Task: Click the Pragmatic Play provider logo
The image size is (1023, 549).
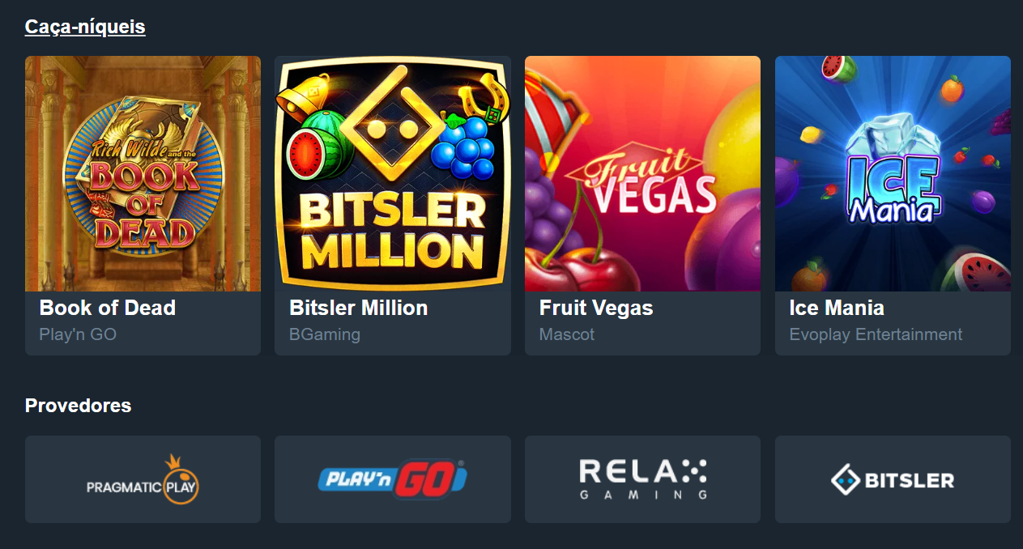Action: pyautogui.click(x=143, y=479)
